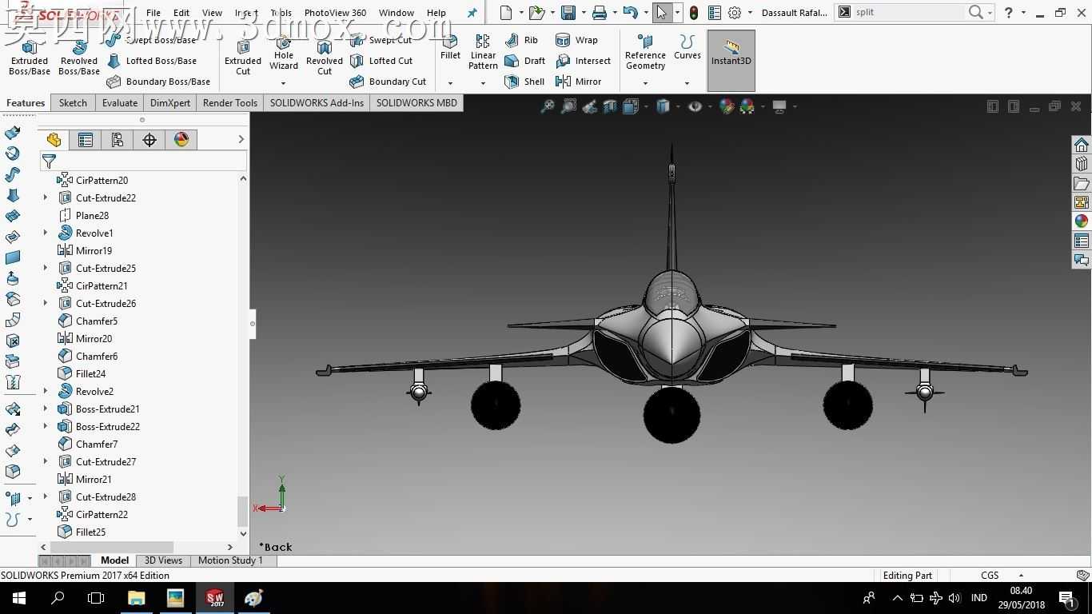This screenshot has height=614, width=1092.
Task: Switch to the Motion Study 1 tab
Action: click(230, 560)
